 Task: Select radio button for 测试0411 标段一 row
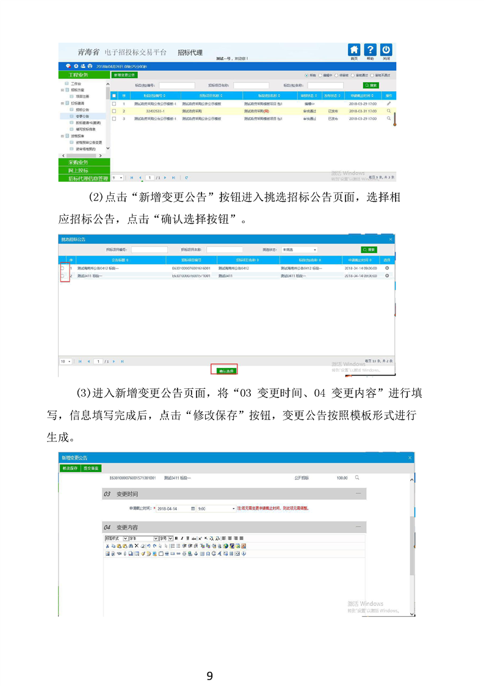[x=62, y=276]
